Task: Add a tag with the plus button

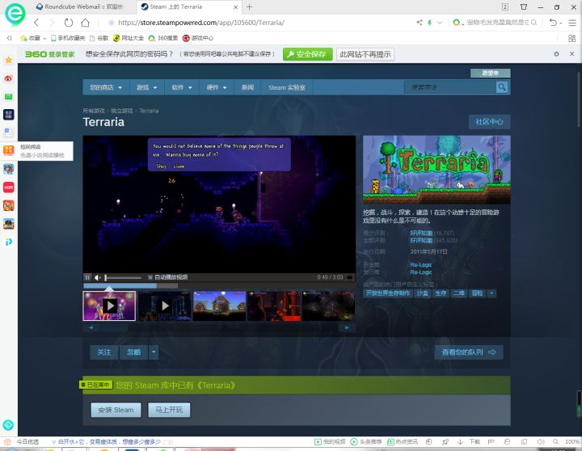Action: click(x=491, y=293)
